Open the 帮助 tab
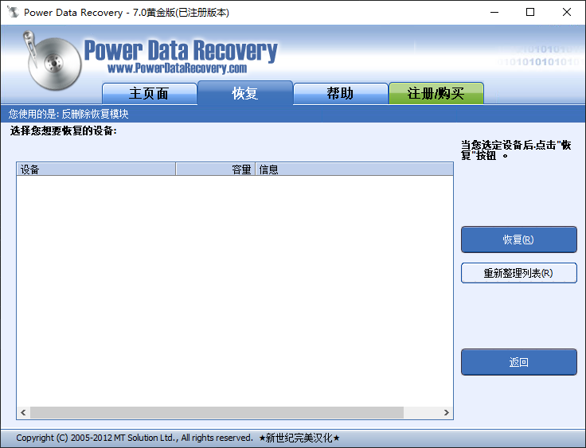This screenshot has width=586, height=448. [340, 93]
